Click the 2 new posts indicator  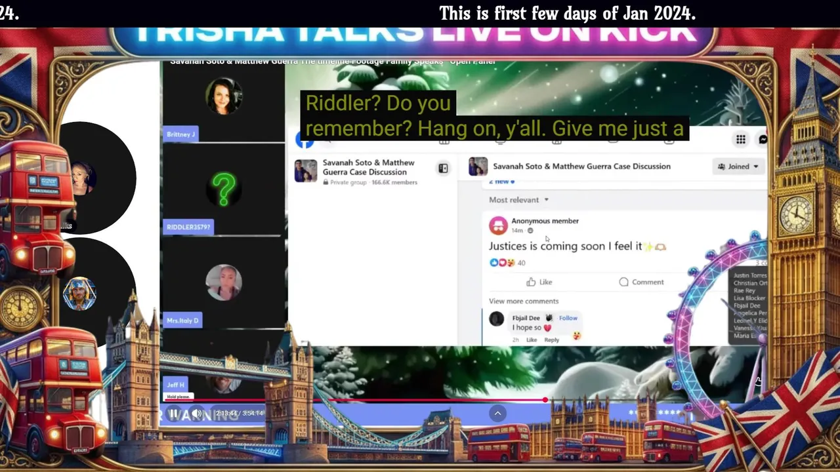(501, 182)
